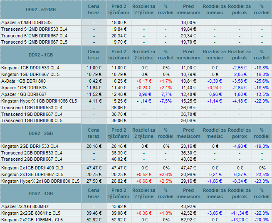Click the red +0,38 € difference value
This screenshot has width=272, height=223.
click(x=144, y=213)
